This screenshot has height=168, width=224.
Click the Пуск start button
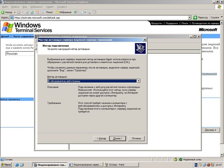[6, 165]
